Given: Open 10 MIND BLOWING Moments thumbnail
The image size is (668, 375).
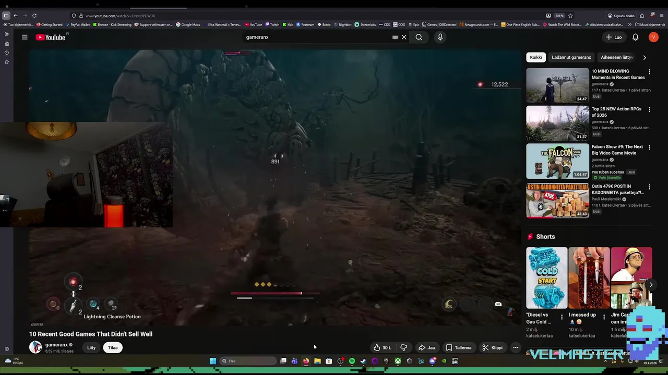Looking at the screenshot, I should [557, 85].
